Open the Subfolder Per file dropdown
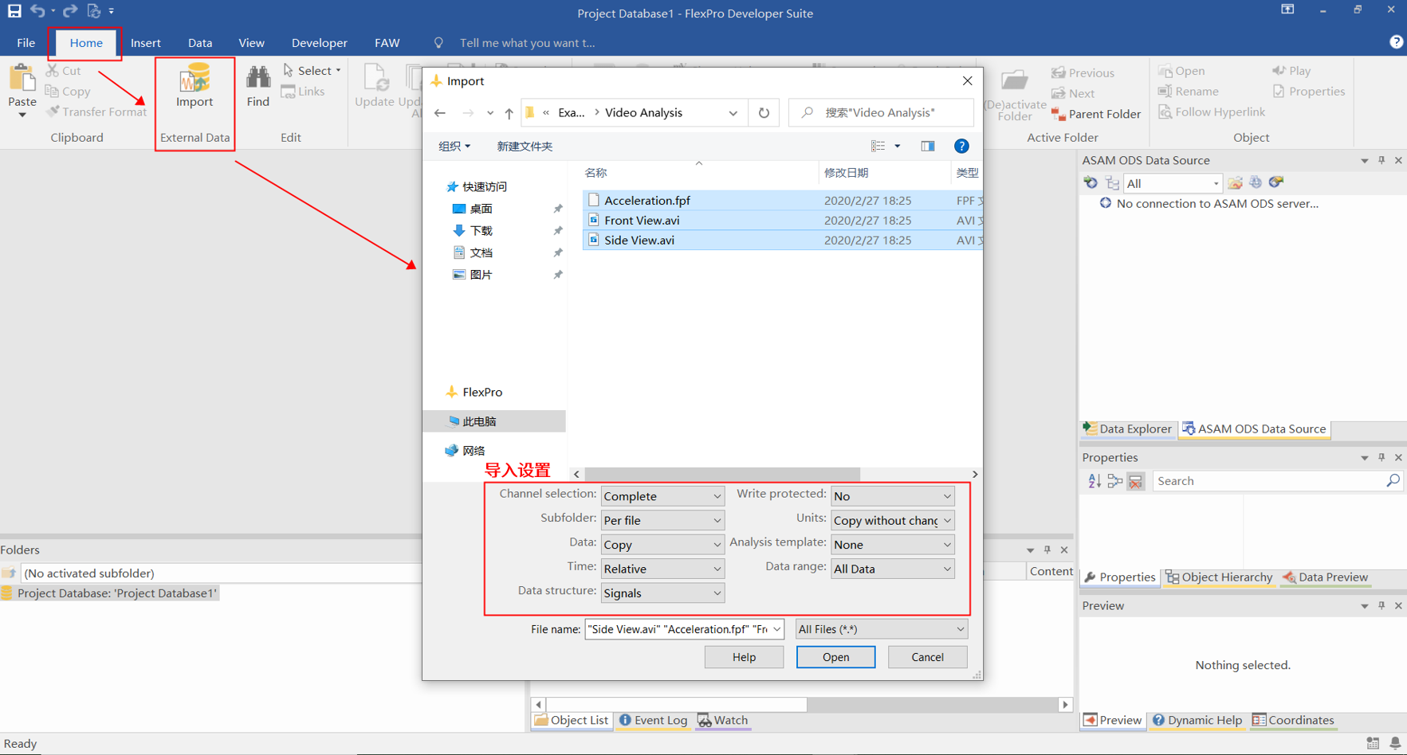1407x755 pixels. click(662, 520)
